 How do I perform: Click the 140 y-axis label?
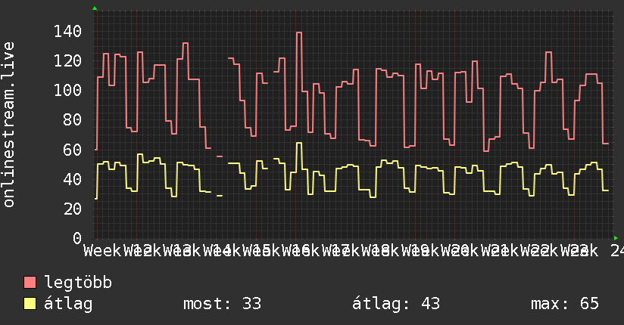tap(67, 32)
